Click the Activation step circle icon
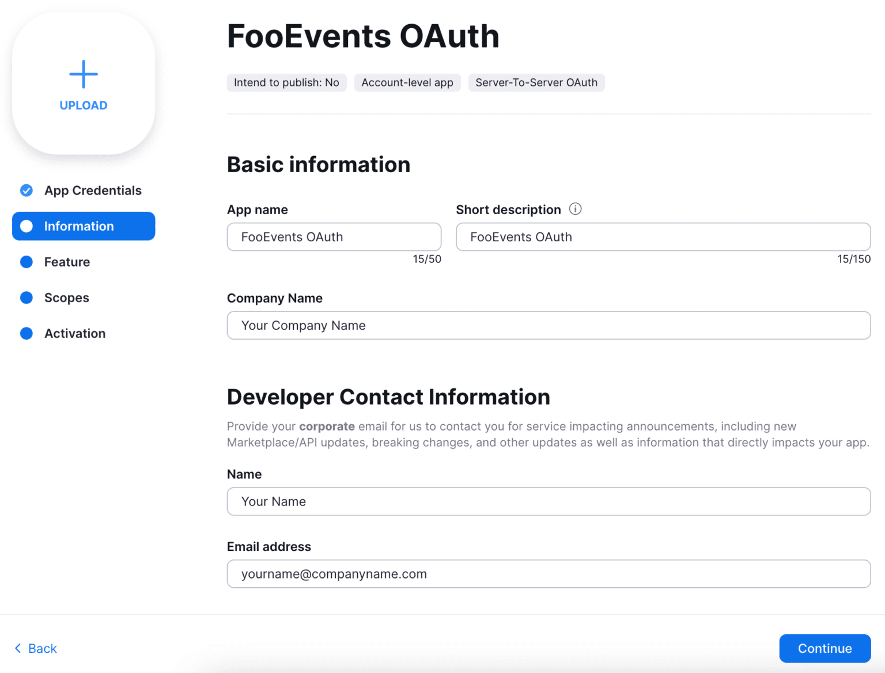Image resolution: width=885 pixels, height=673 pixels. (26, 333)
